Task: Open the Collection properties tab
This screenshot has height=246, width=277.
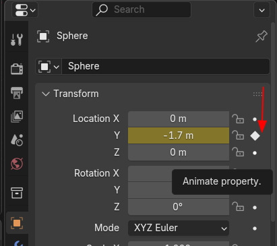Action: tap(17, 193)
